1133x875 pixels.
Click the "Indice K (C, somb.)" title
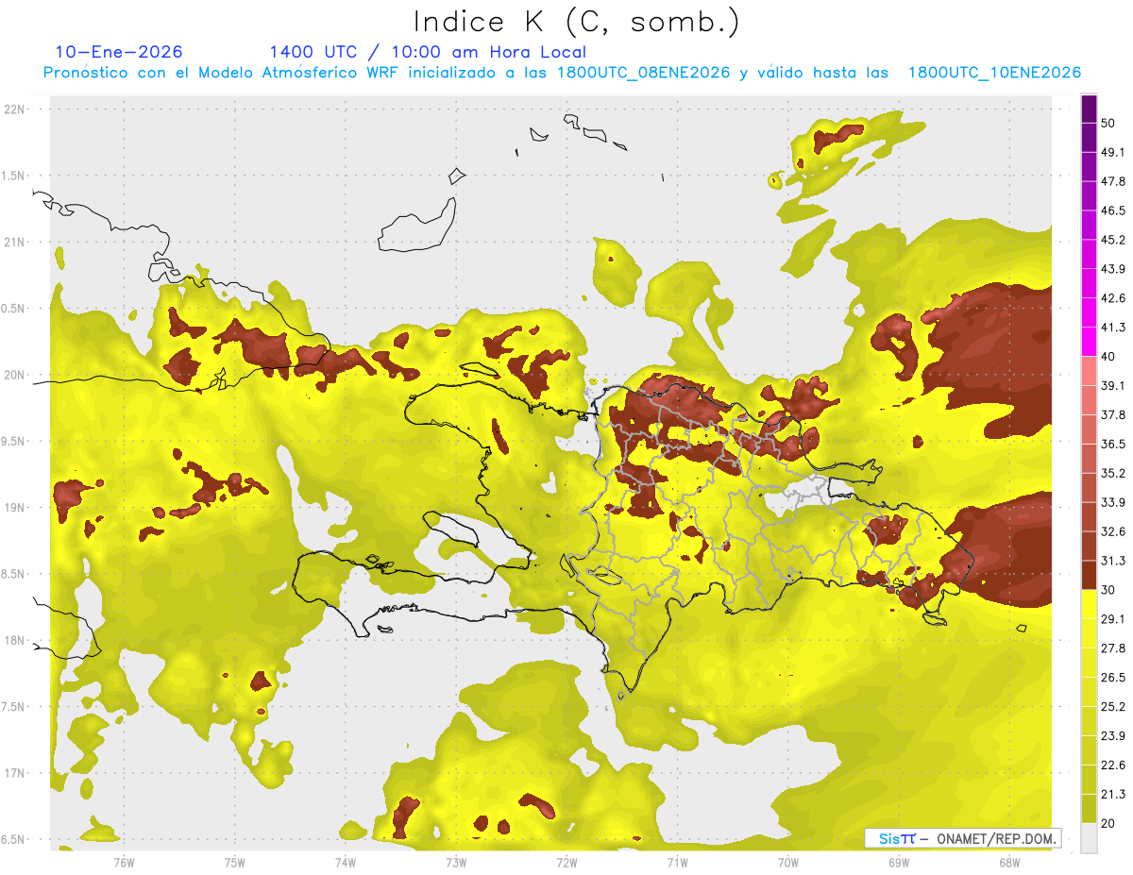click(577, 22)
